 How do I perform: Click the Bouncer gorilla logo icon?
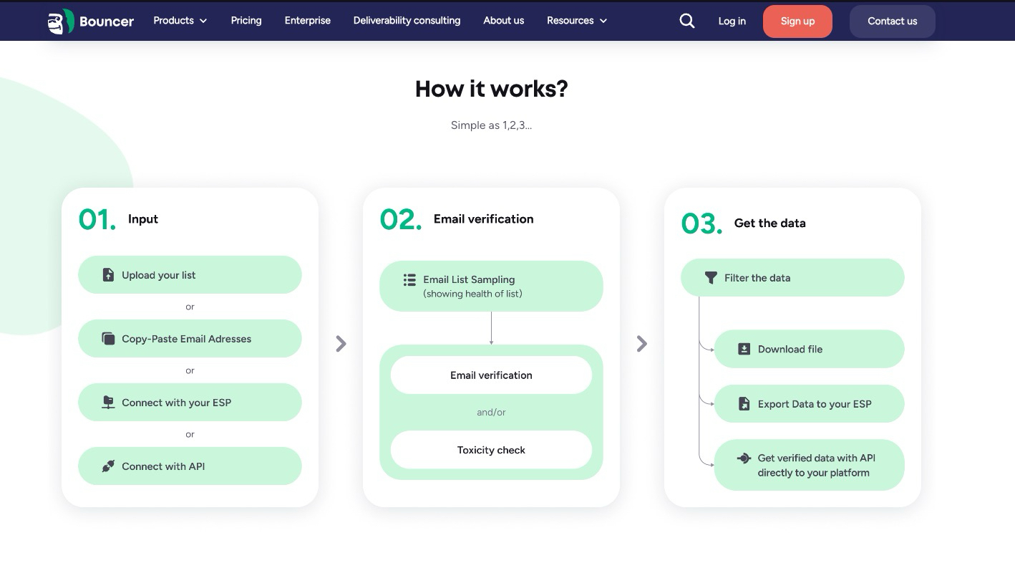coord(60,21)
